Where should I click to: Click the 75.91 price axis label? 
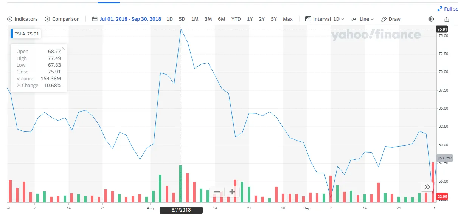(x=442, y=29)
